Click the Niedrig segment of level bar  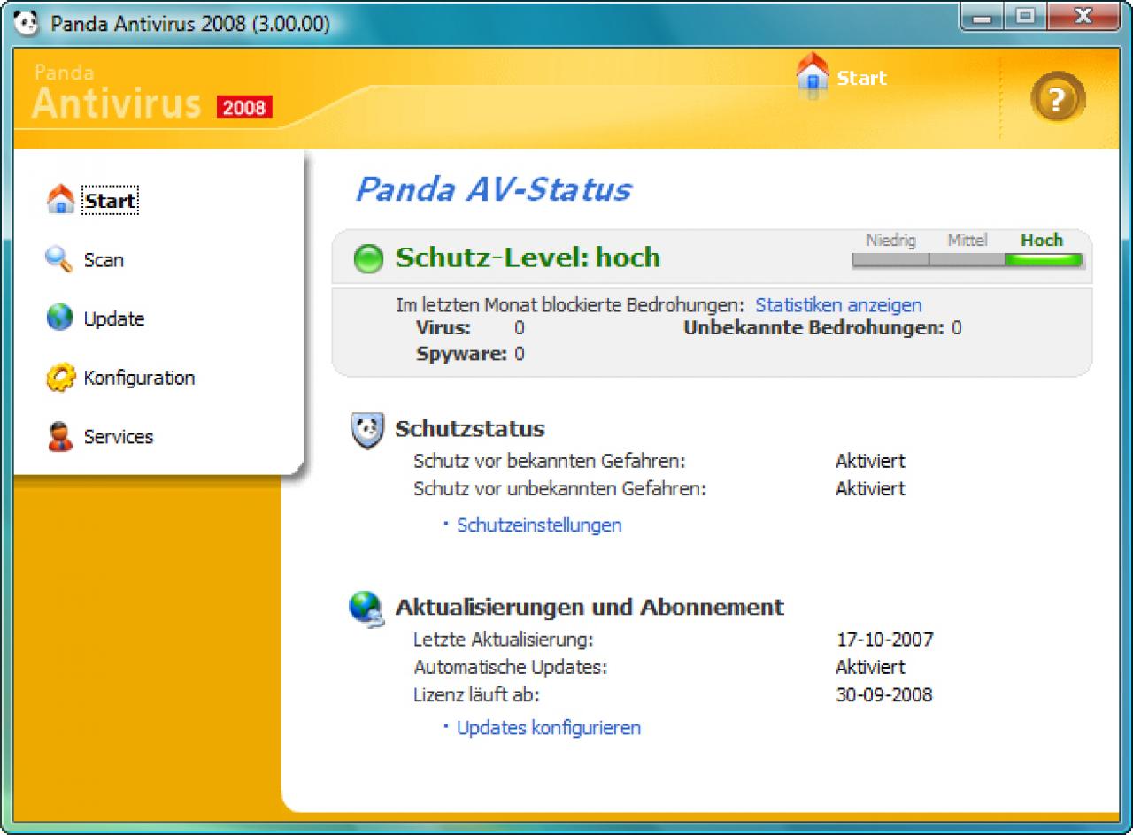pyautogui.click(x=890, y=260)
